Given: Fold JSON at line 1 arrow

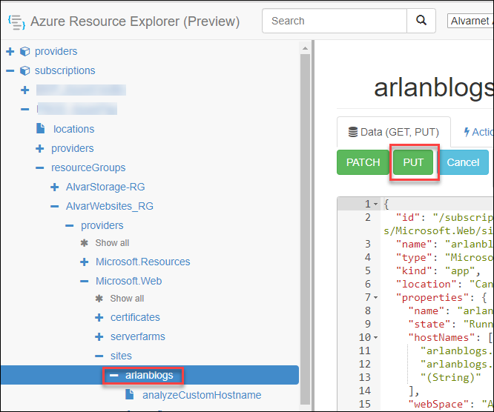Looking at the screenshot, I should (x=375, y=205).
